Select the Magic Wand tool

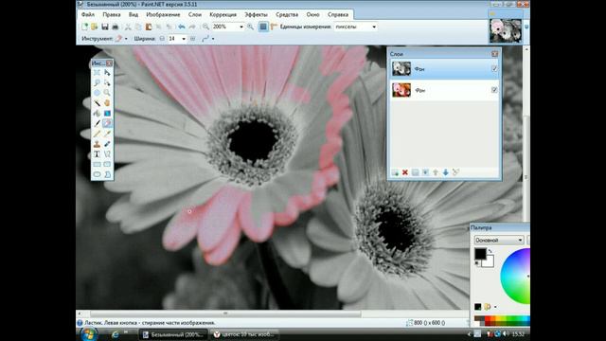97,103
